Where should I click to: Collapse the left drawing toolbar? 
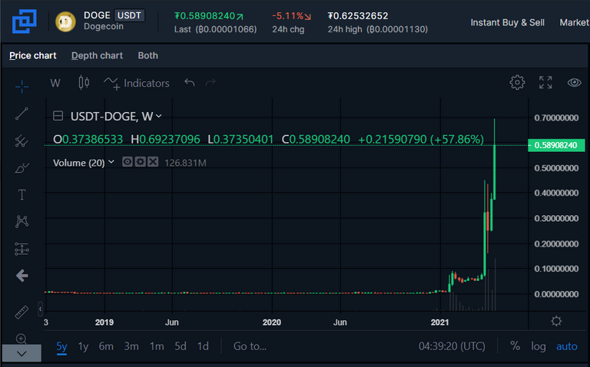(40, 309)
